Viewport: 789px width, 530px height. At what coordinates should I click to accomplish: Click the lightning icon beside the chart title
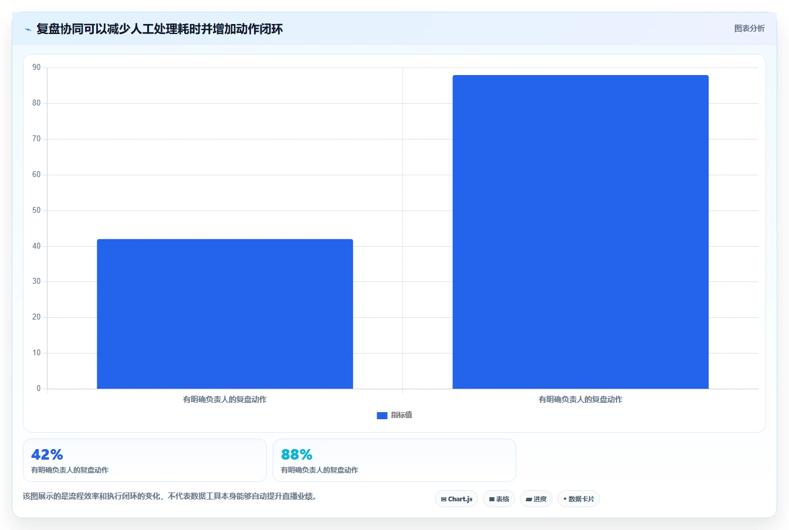28,29
